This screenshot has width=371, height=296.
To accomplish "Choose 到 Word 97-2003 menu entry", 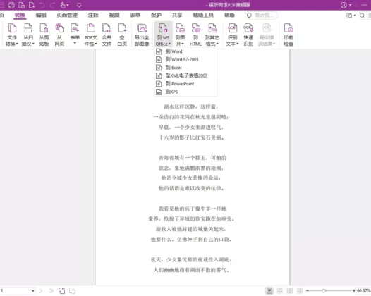I will click(186, 59).
